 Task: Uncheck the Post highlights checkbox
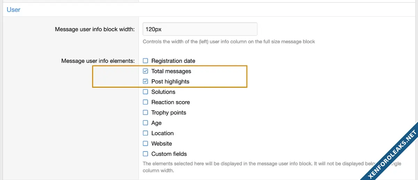click(x=146, y=82)
